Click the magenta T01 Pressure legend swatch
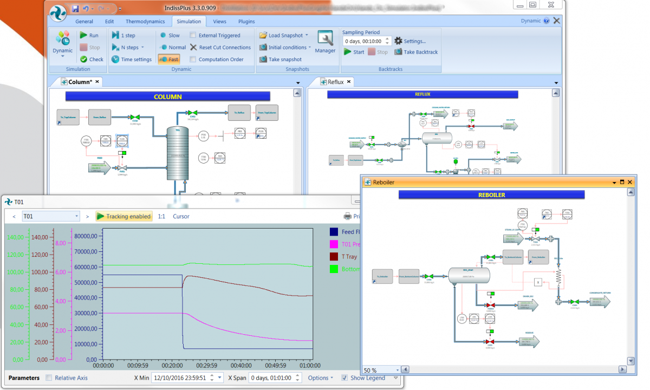 tap(334, 244)
